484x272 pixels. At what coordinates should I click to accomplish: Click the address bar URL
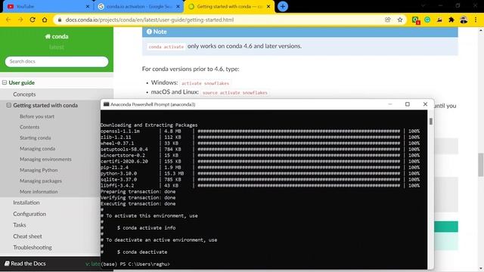150,20
